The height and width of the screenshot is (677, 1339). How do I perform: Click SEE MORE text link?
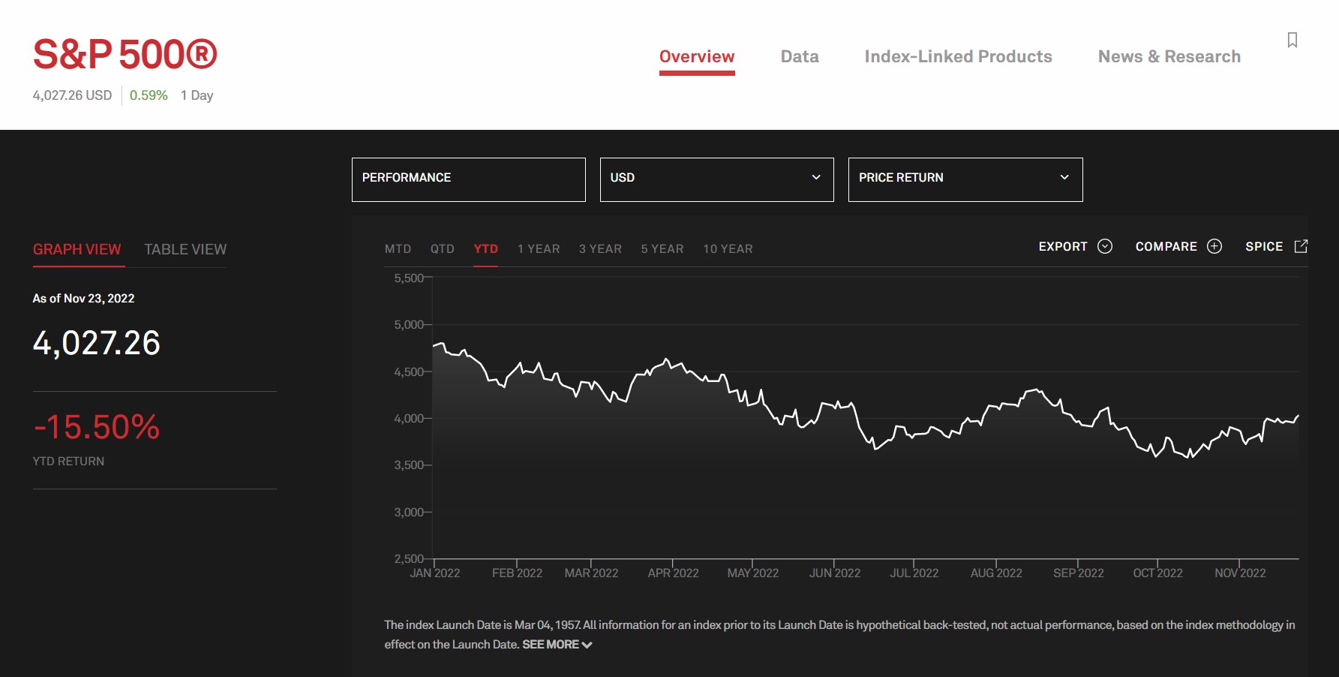[551, 645]
